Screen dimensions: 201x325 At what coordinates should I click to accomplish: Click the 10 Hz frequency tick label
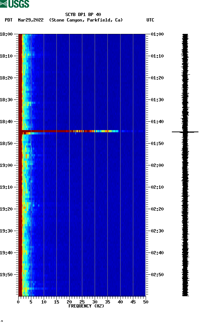(x=44, y=302)
